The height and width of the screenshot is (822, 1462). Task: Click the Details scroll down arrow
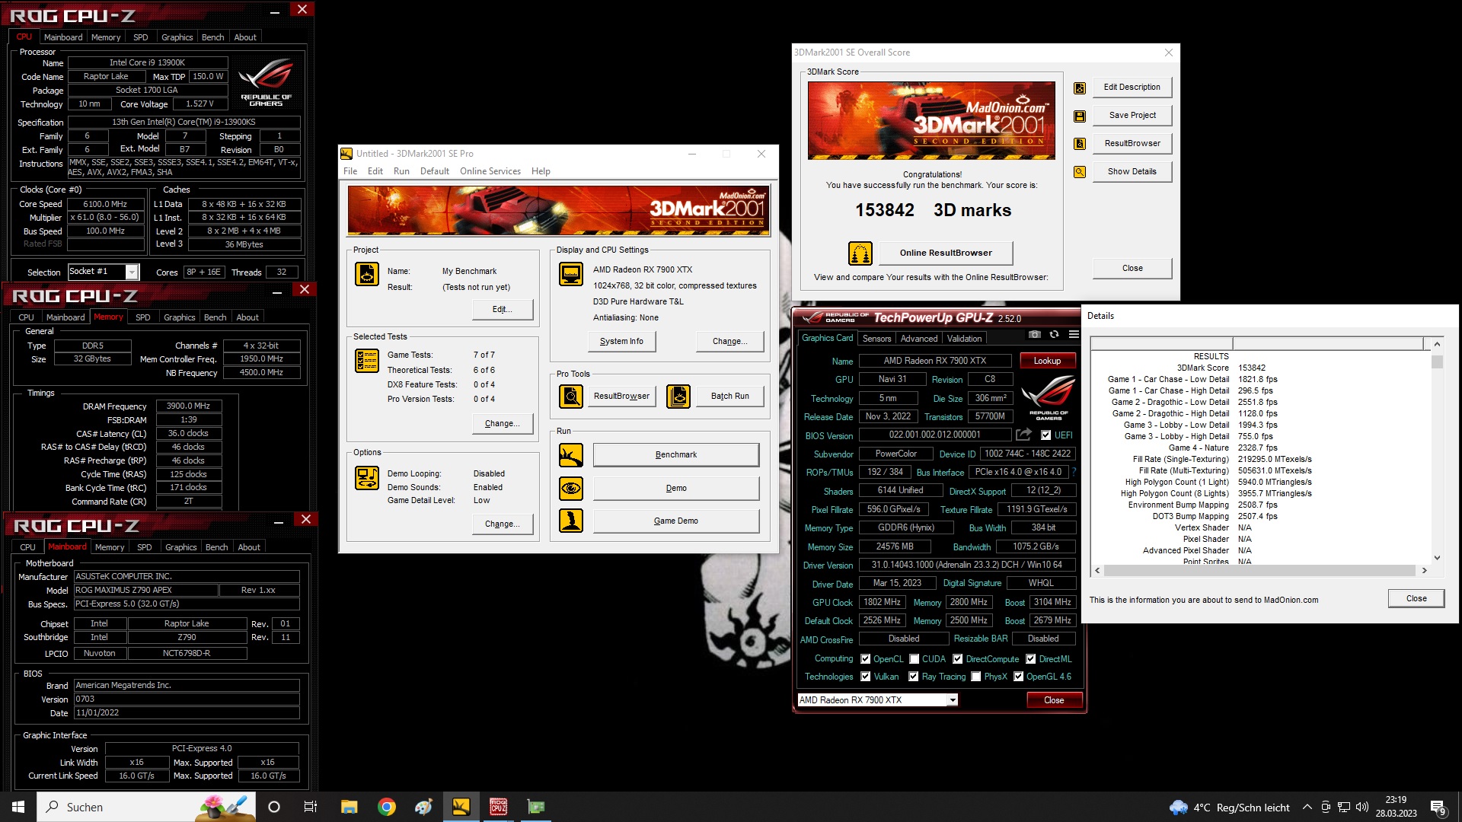(1437, 558)
